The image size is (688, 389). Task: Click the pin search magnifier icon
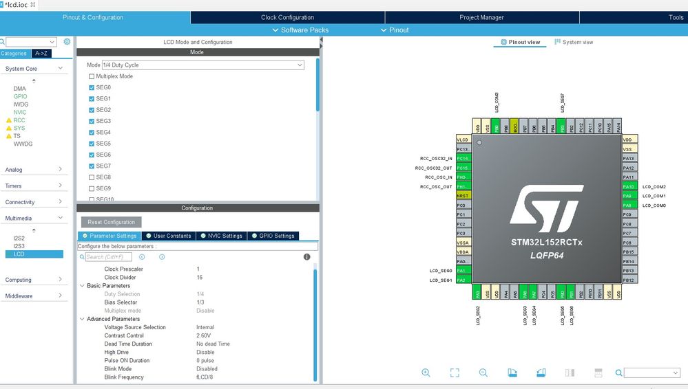pyautogui.click(x=618, y=373)
